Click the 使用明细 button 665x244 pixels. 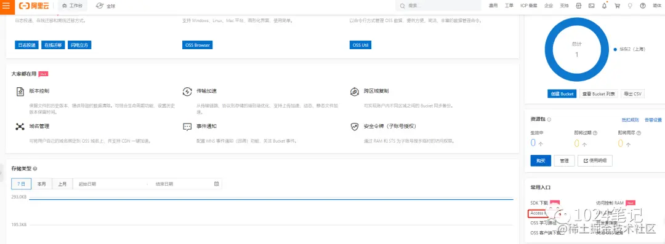click(595, 160)
